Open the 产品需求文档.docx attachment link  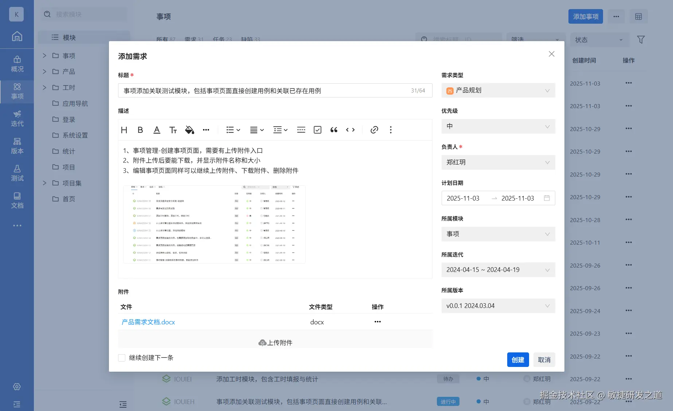[x=148, y=322]
